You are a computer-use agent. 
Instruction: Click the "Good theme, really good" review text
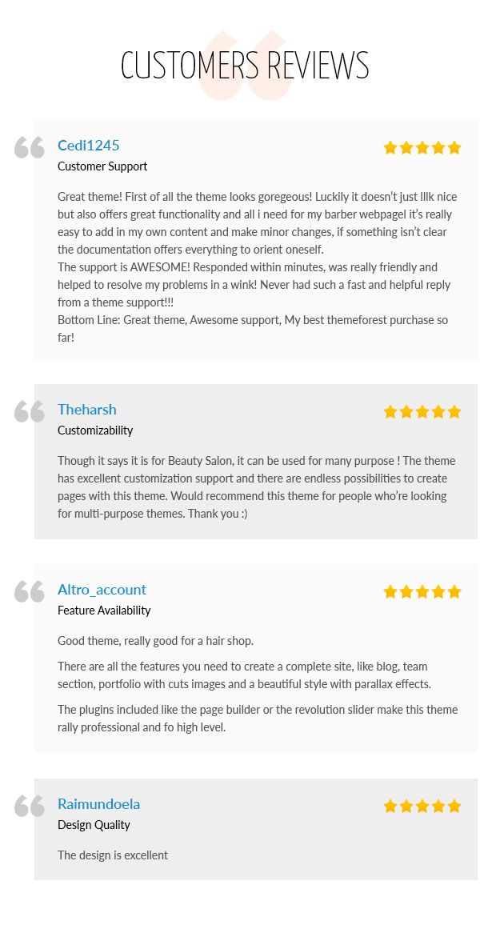point(155,641)
